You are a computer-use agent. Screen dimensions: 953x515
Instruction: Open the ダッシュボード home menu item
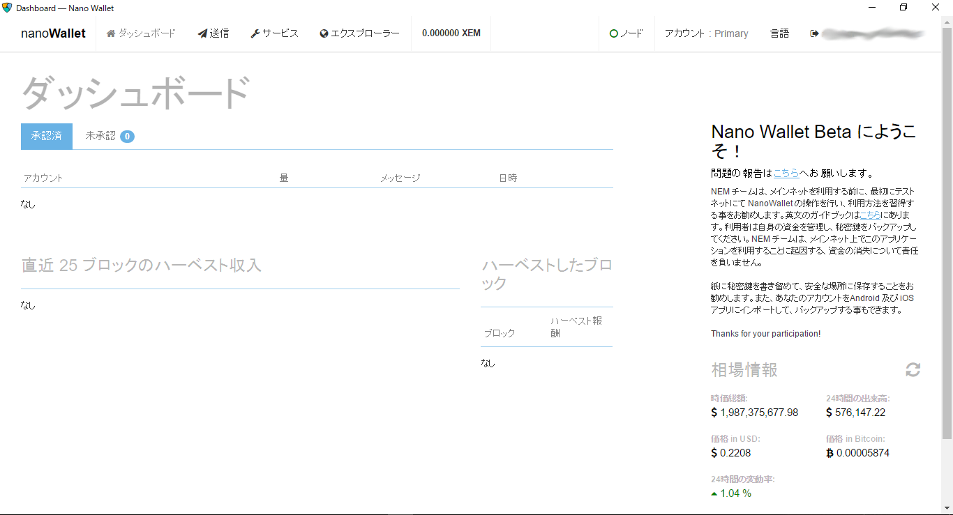tap(141, 33)
